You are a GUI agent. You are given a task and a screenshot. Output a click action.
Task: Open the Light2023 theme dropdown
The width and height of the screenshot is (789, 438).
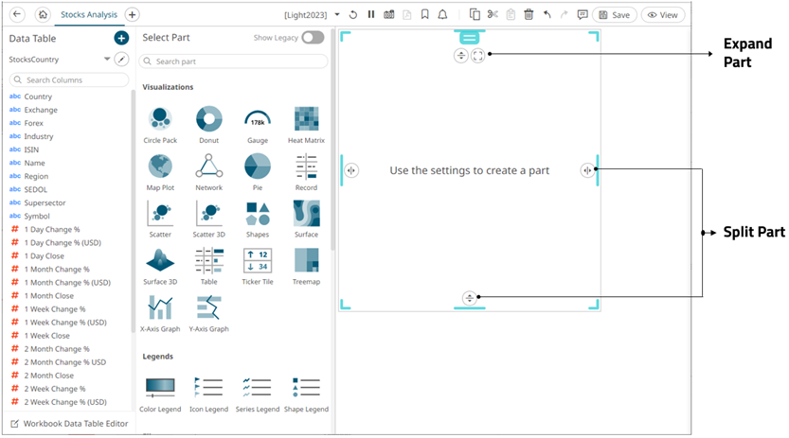click(x=337, y=14)
